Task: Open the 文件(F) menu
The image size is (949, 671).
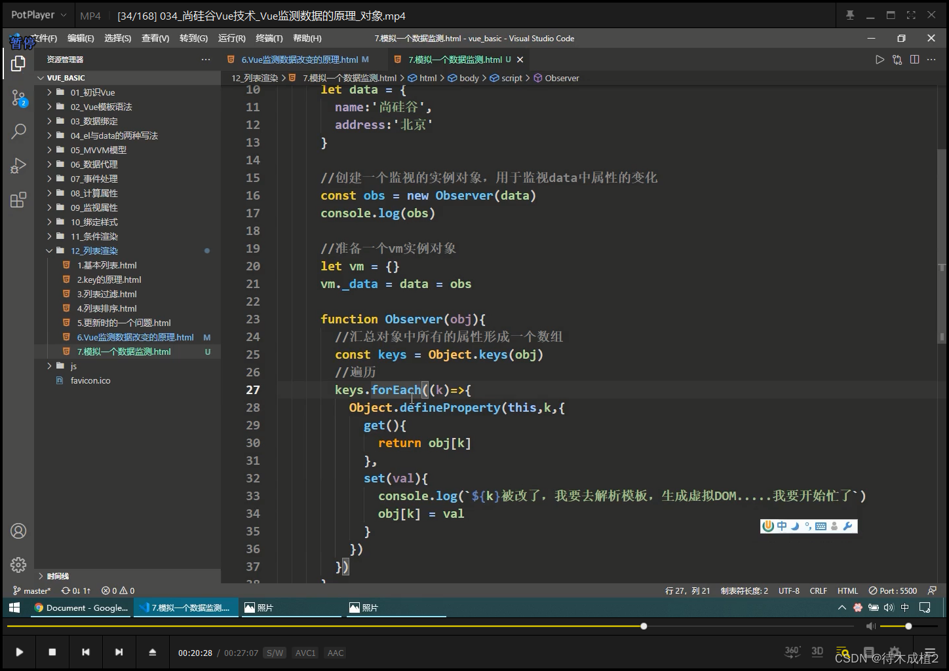Action: coord(43,39)
